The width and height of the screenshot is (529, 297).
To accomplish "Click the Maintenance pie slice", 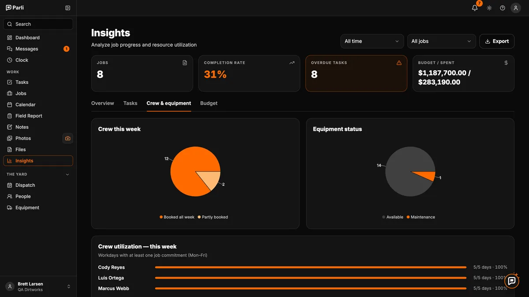I will [427, 175].
